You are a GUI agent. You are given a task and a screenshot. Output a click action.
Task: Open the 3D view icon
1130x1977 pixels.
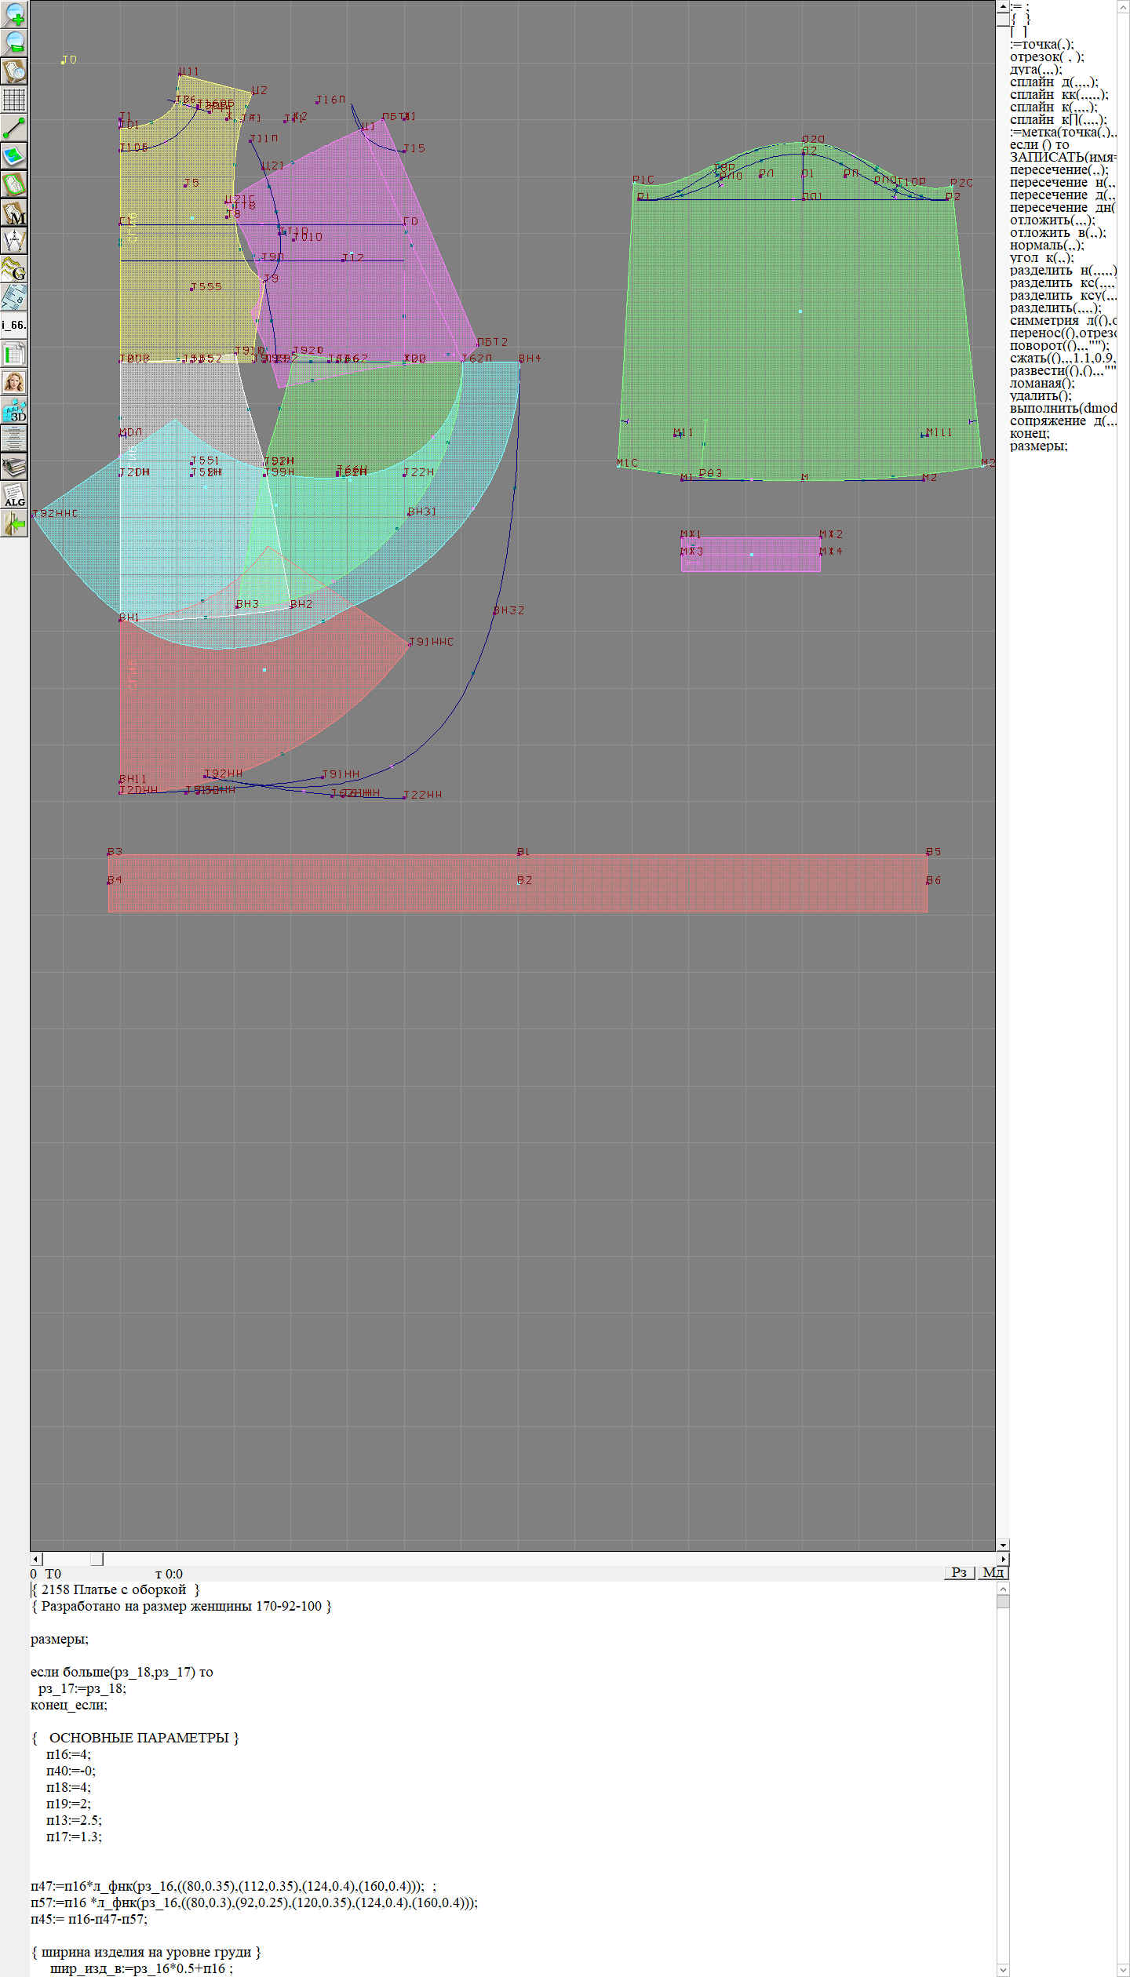[x=14, y=410]
